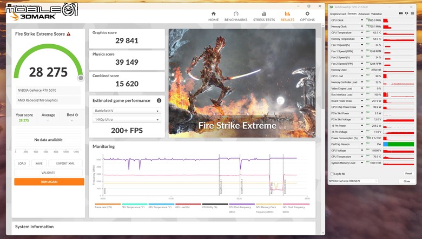Image resolution: width=422 pixels, height=239 pixels.
Task: Click the GPU Temperature history graph in GPU-Z
Action: pyautogui.click(x=398, y=33)
